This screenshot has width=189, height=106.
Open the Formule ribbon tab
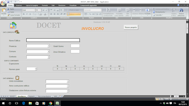coord(45,5)
